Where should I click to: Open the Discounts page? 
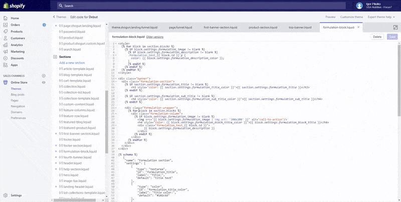pos(18,58)
